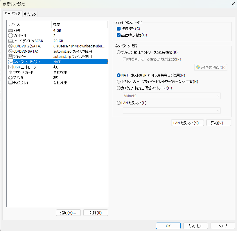Click あり in the USB コントローラ row
This screenshot has width=237, height=231.
click(56, 67)
